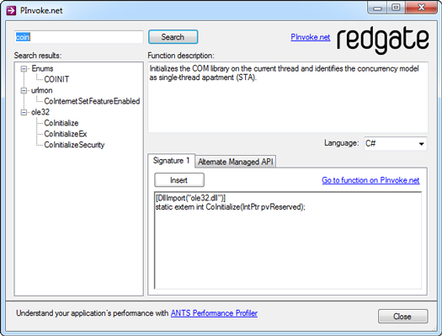The height and width of the screenshot is (336, 442).
Task: Collapse the ole32 tree node
Action: [x=24, y=112]
